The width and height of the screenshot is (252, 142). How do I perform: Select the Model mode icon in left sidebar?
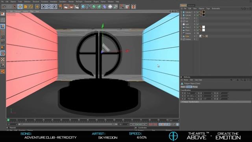(x=3, y=26)
